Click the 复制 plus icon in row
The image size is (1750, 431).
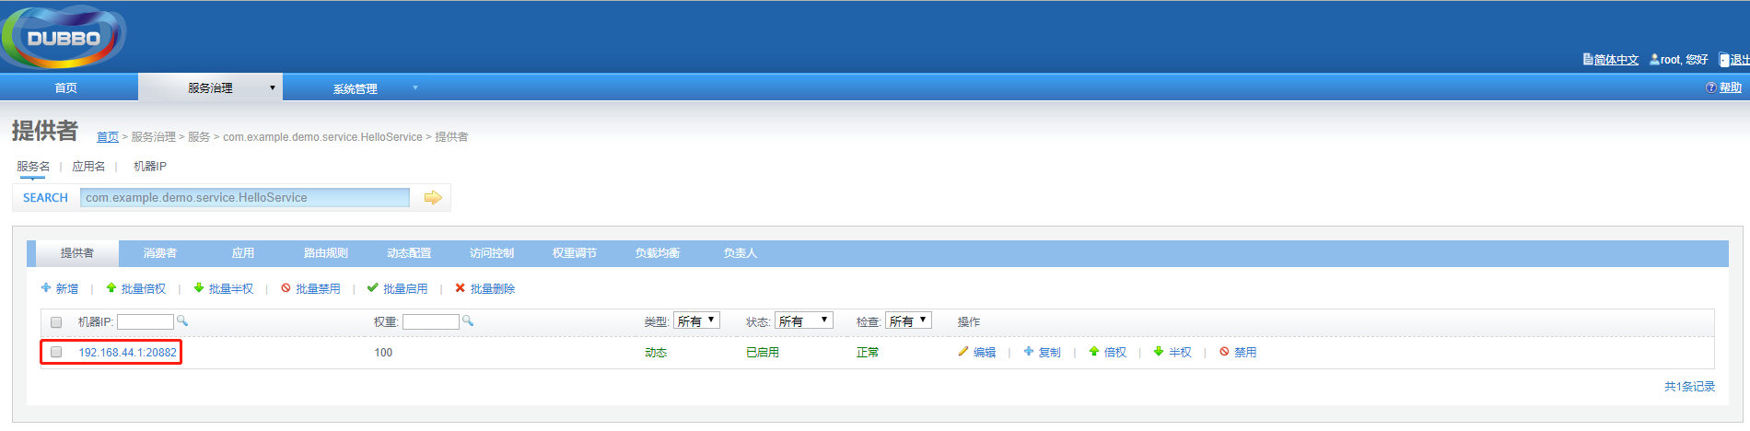click(1029, 352)
